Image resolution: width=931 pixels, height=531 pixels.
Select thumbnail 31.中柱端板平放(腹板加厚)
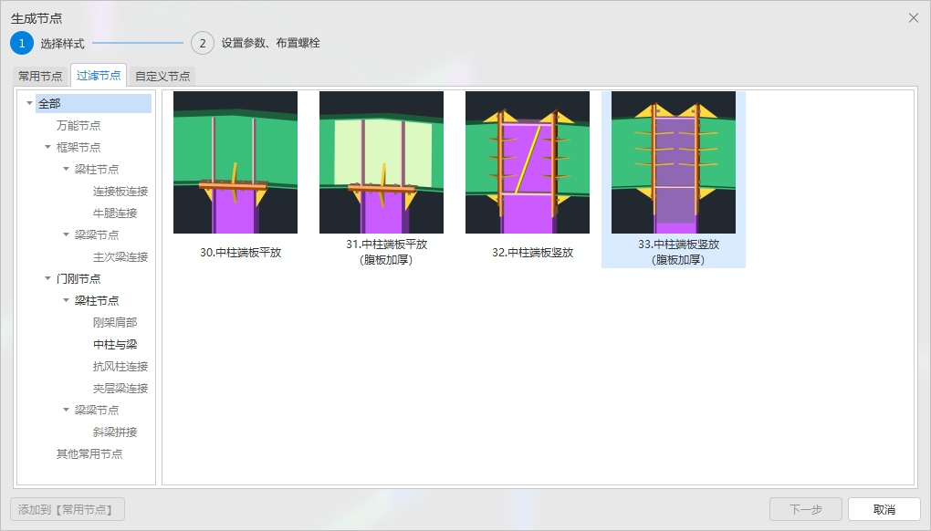382,162
